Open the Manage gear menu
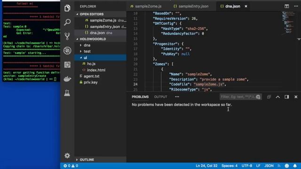Image resolution: width=301 pixels, height=169 pixels. click(x=67, y=155)
